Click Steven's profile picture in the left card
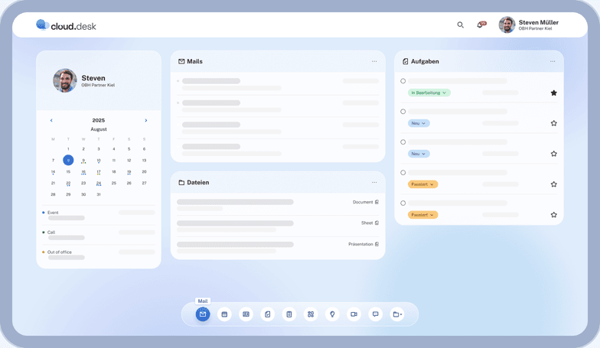This screenshot has width=600, height=348. click(x=65, y=81)
